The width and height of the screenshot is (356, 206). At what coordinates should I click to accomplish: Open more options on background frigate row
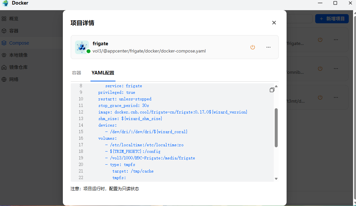336,40
